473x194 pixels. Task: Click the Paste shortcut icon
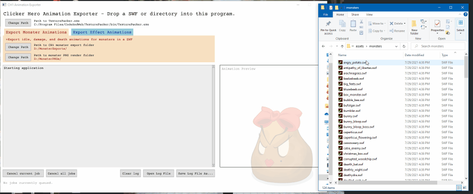361,33
